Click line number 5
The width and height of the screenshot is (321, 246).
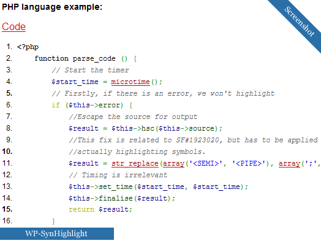(x=9, y=93)
